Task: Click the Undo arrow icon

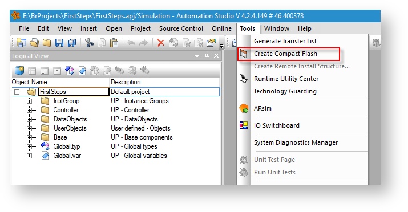Action: (131, 43)
